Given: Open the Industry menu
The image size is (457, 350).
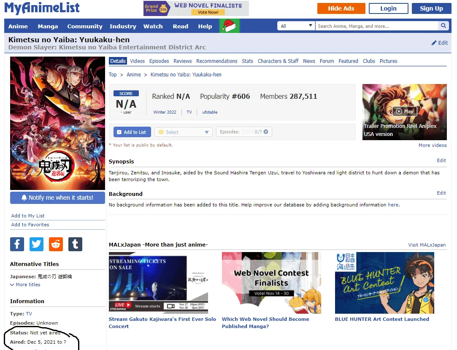Looking at the screenshot, I should (123, 26).
